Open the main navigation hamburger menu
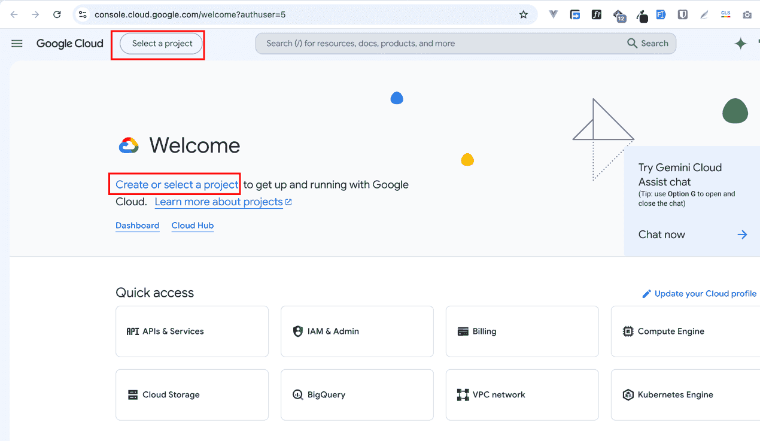 (x=17, y=43)
